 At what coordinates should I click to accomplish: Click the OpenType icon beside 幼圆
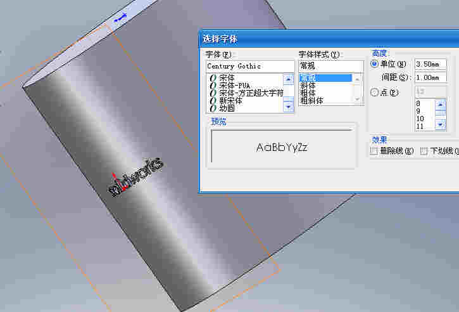(213, 108)
